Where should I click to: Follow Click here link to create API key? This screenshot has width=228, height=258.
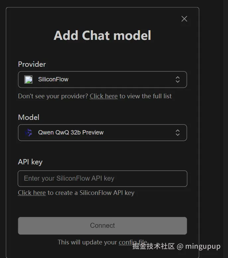click(32, 193)
